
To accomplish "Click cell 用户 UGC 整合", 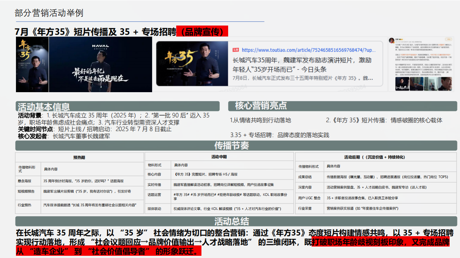I will pos(309,198).
